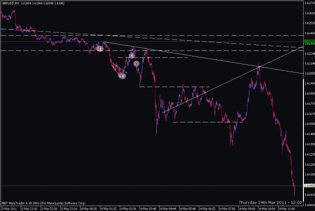The image size is (315, 211).
Task: Click the 1.62715 price axis label
Action: [x=310, y=3]
